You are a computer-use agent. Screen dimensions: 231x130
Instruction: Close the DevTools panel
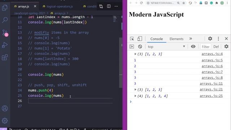pos(226,39)
